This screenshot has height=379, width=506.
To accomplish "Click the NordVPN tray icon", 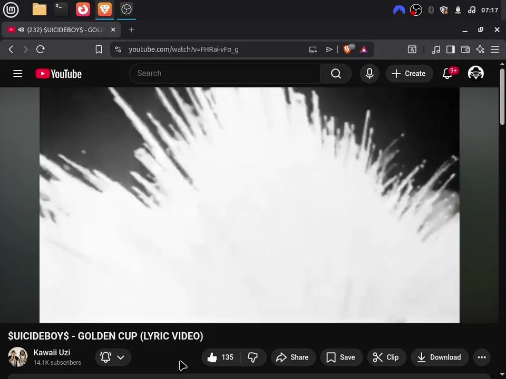I will pyautogui.click(x=399, y=10).
